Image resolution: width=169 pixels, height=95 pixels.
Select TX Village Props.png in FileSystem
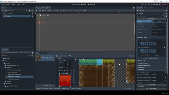pyautogui.click(x=13, y=79)
